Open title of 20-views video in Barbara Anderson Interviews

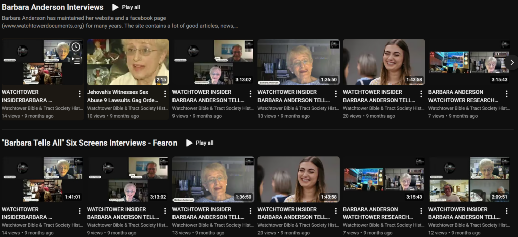(x=379, y=96)
